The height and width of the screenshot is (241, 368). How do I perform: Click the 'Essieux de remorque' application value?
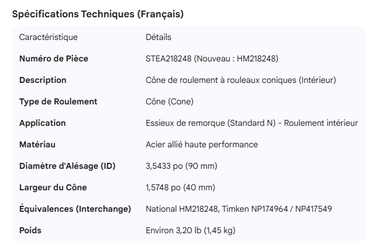coord(184,123)
